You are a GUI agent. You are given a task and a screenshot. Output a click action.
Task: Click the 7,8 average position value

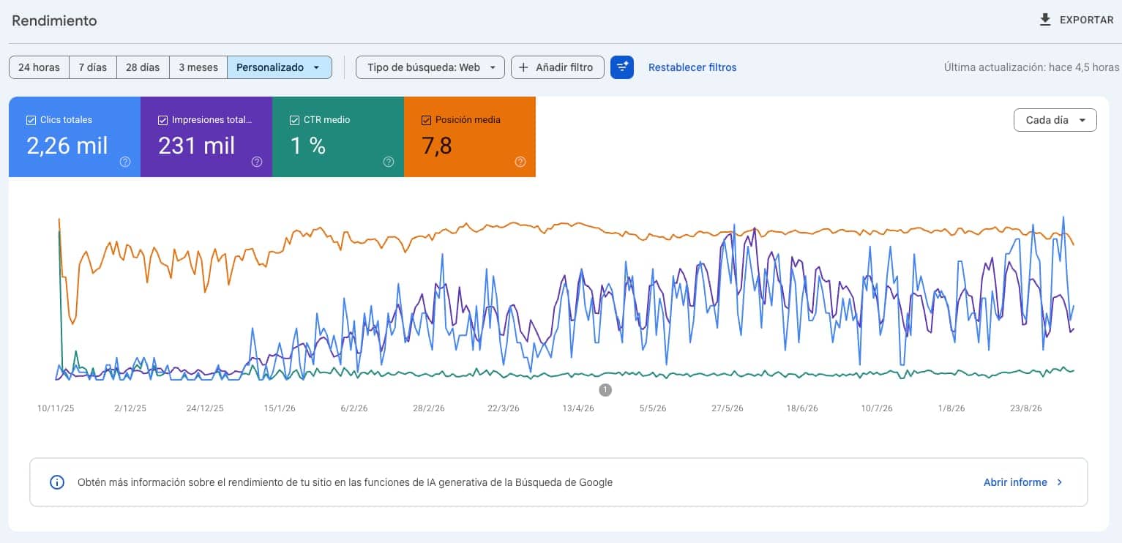click(437, 146)
